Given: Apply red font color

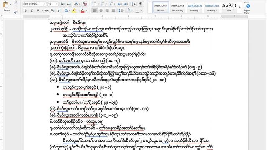Looking at the screenshot, I should tap(83, 10).
